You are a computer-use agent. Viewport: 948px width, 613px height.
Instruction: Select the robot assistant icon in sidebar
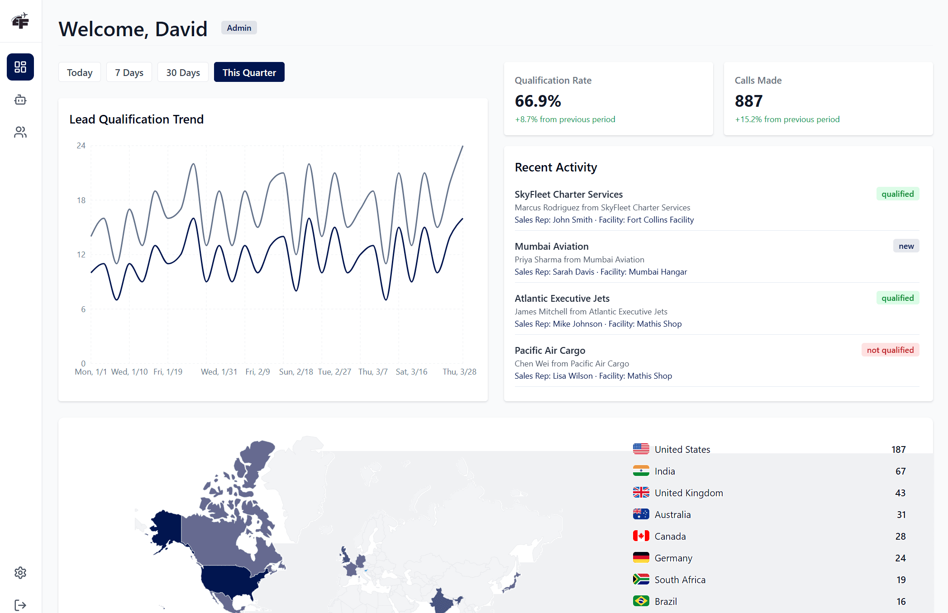coord(20,100)
